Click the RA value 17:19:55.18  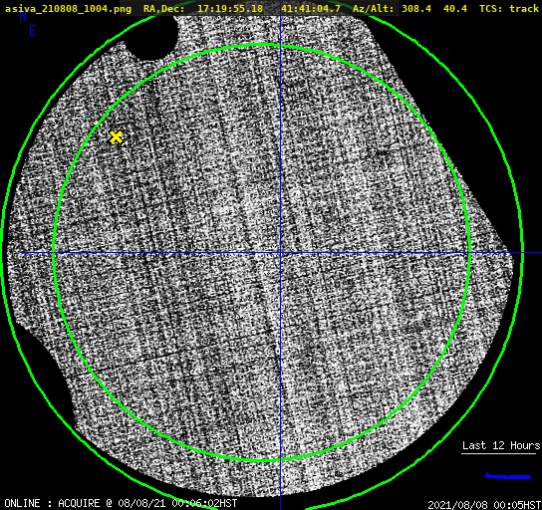point(230,9)
